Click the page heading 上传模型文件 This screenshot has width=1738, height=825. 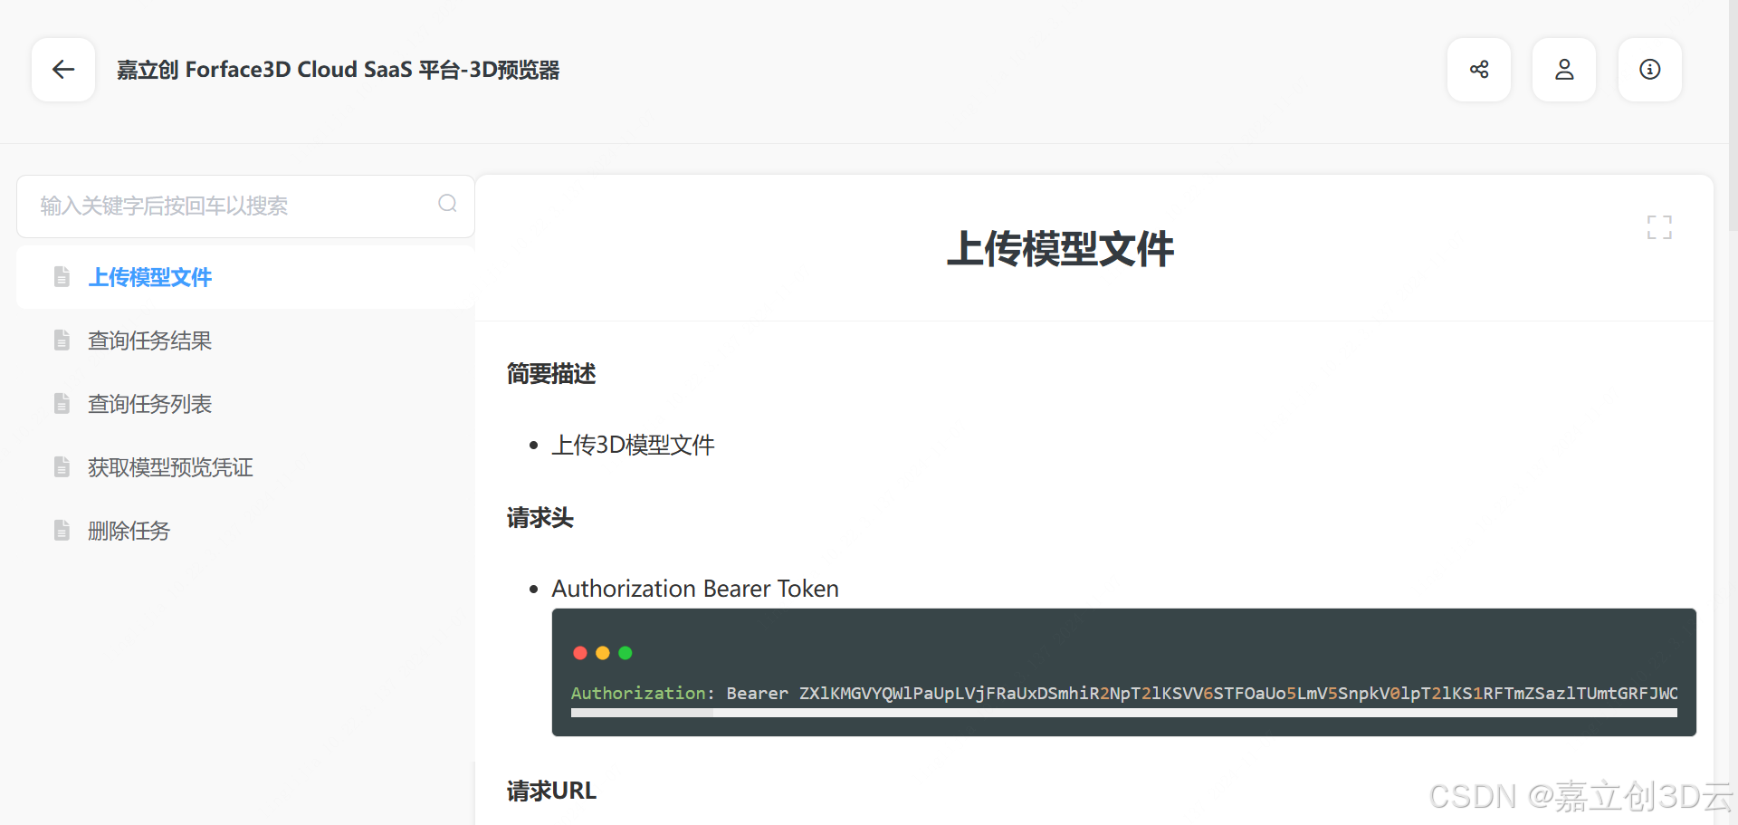pos(1060,249)
